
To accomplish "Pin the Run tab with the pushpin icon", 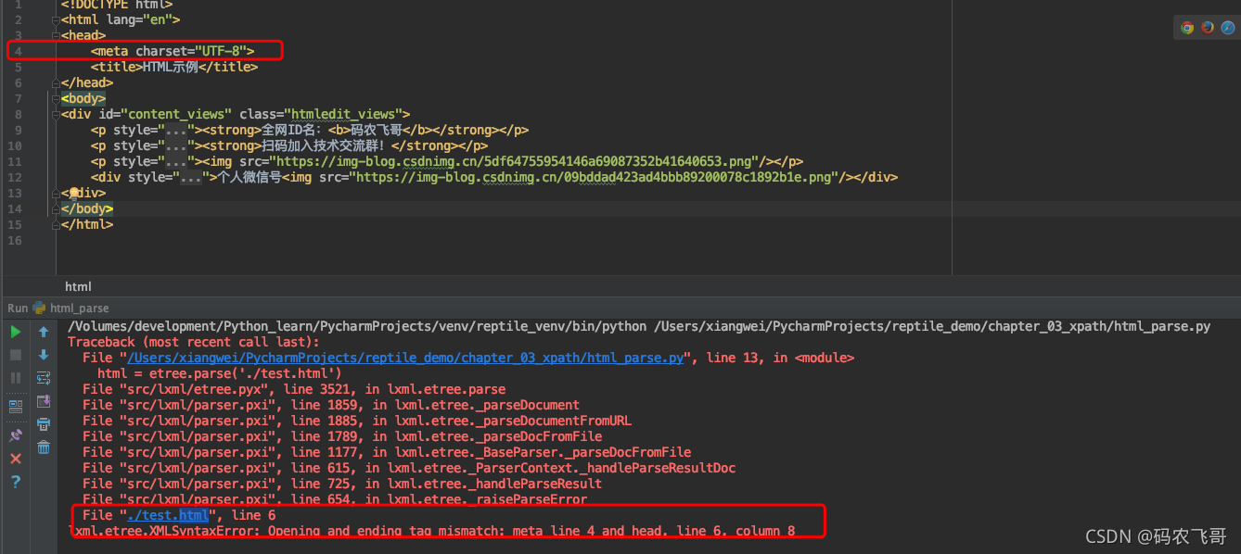I will 15,435.
